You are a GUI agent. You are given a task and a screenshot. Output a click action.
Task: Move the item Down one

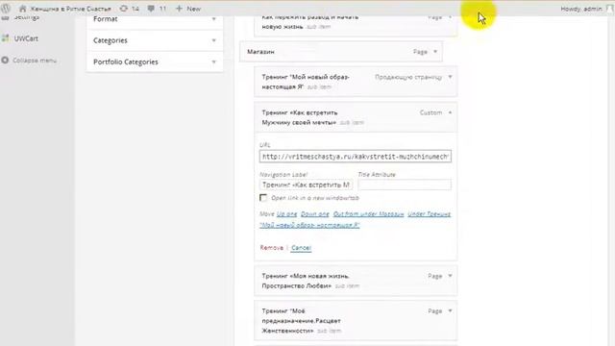[314, 213]
